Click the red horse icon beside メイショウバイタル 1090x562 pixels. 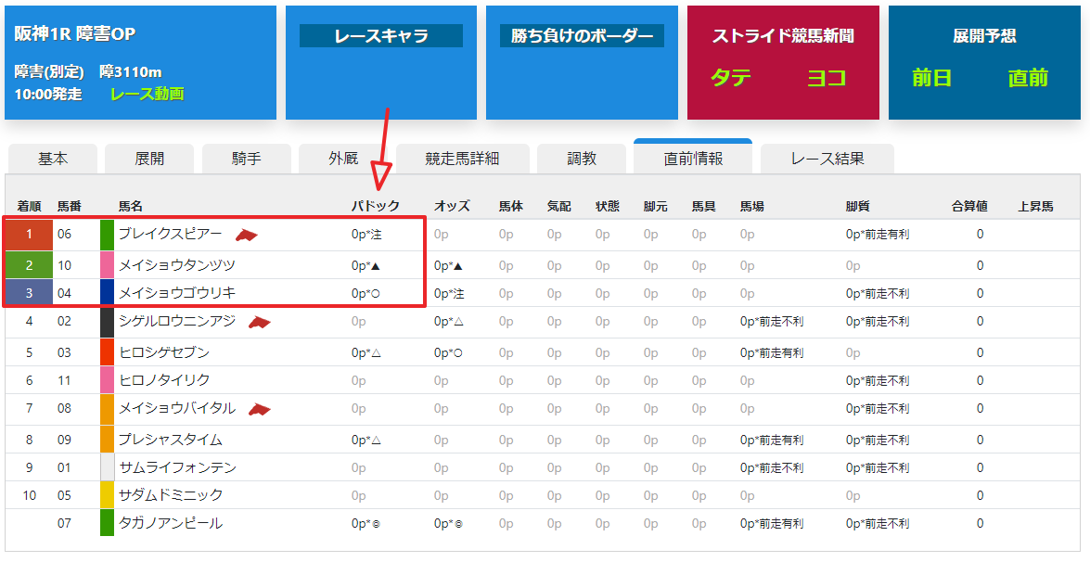pyautogui.click(x=260, y=410)
